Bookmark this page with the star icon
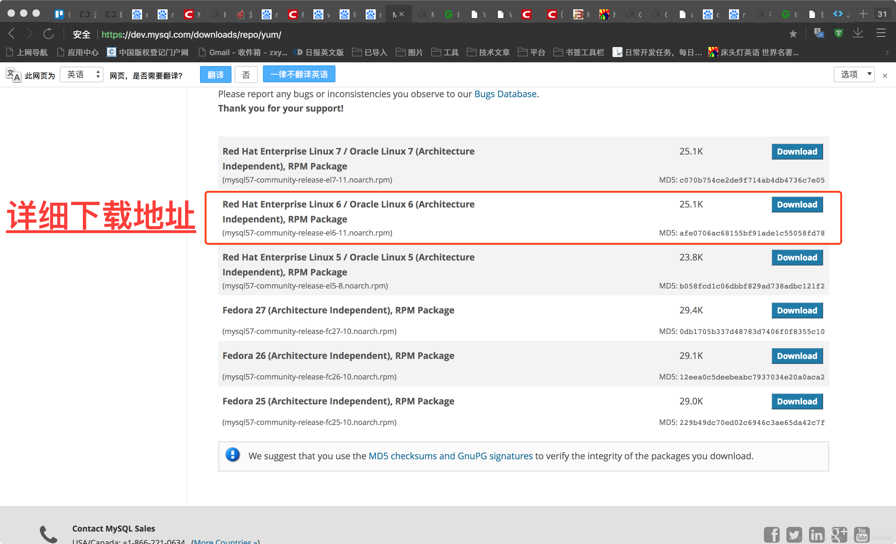 793,34
